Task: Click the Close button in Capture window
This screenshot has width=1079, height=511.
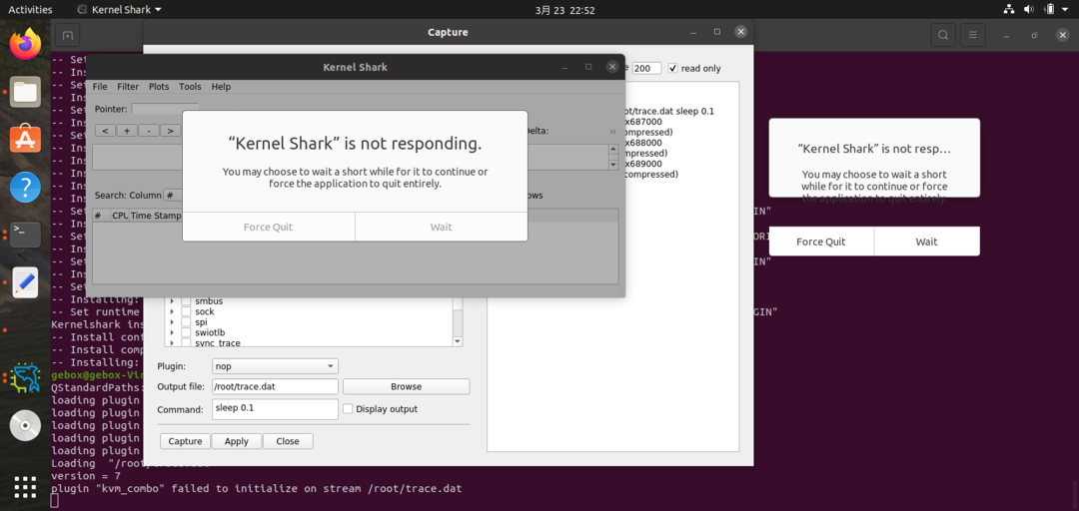Action: [x=288, y=441]
